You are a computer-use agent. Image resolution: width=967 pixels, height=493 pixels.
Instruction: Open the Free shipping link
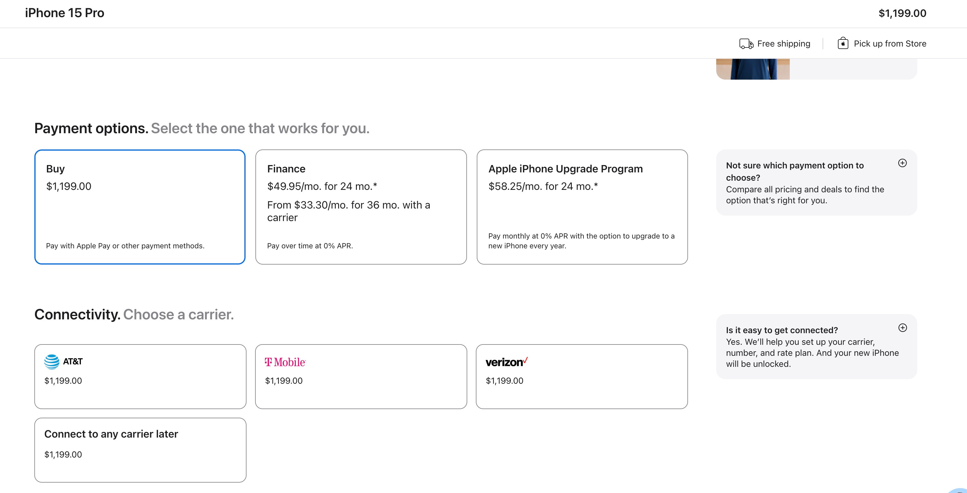click(783, 44)
